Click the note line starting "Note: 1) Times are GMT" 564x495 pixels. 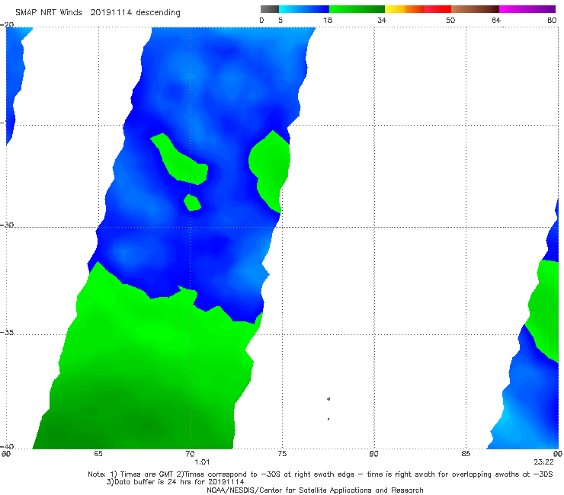(x=320, y=474)
